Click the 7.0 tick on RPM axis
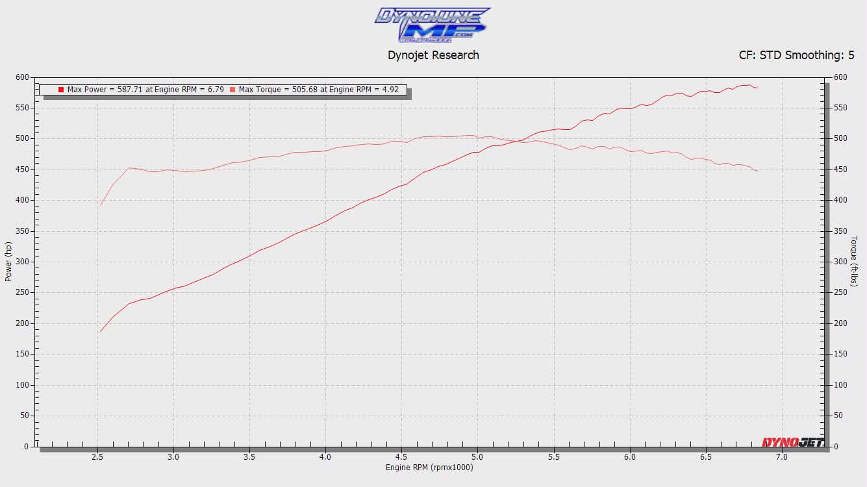This screenshot has height=487, width=867. 781,457
